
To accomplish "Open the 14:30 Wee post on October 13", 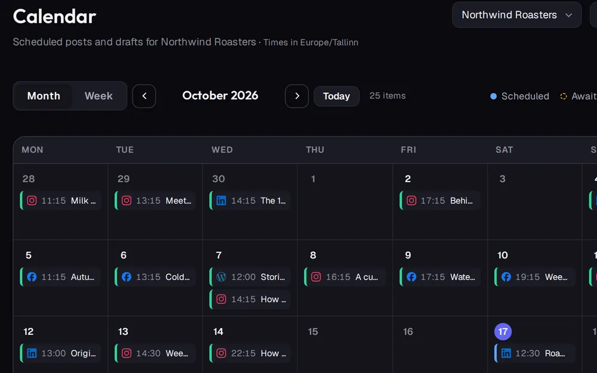I will point(155,353).
